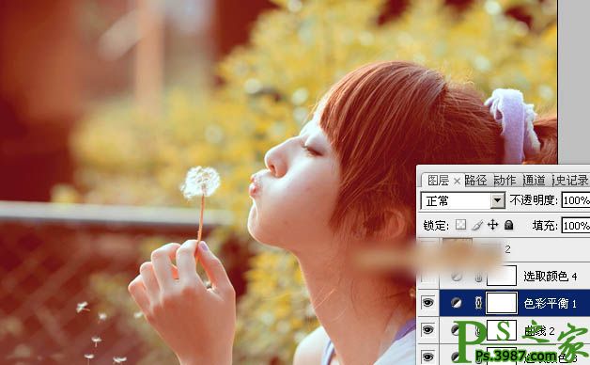Click the 色彩平衡 1 adjustment layer icon

tap(456, 303)
